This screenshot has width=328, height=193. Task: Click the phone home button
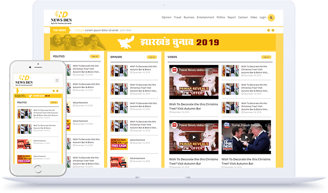pos(38,169)
